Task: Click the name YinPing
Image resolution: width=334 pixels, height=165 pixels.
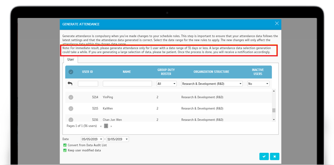Action: [108, 97]
